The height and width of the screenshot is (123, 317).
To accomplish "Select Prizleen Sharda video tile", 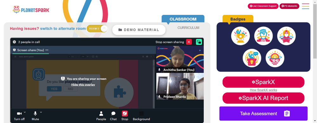I will pos(180,86).
